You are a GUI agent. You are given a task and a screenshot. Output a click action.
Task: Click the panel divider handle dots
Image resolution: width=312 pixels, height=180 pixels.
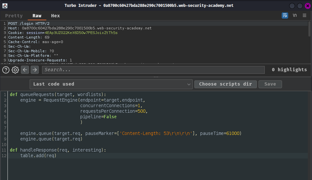point(156,77)
